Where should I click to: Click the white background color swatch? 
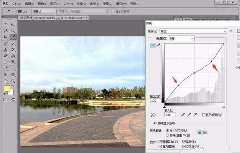(x=12, y=93)
